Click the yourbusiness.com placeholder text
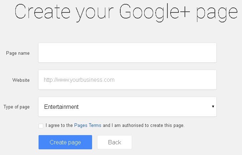 pos(79,80)
